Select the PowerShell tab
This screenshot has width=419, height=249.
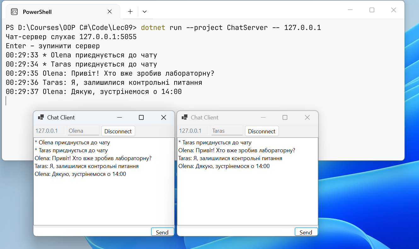[63, 12]
